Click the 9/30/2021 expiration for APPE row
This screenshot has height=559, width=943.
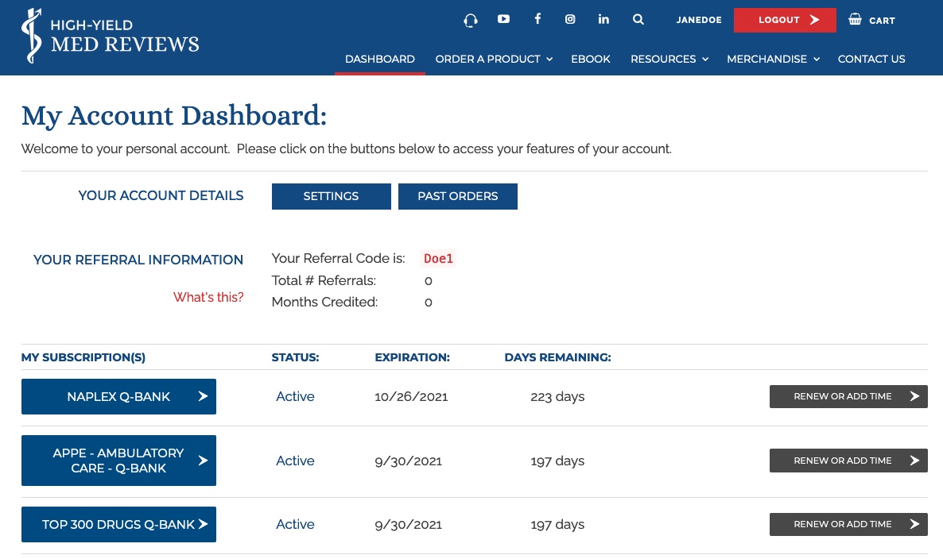(x=409, y=461)
